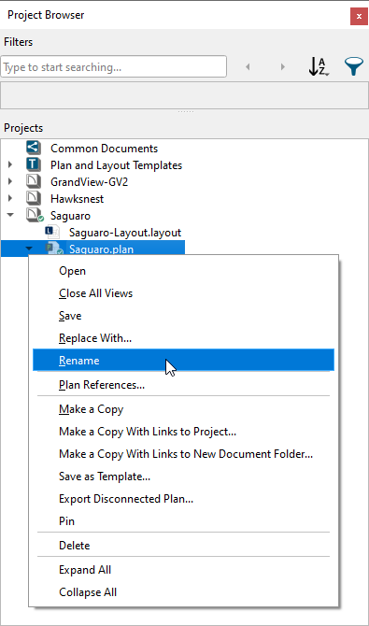
Task: Focus the search filter text box
Action: tap(113, 66)
